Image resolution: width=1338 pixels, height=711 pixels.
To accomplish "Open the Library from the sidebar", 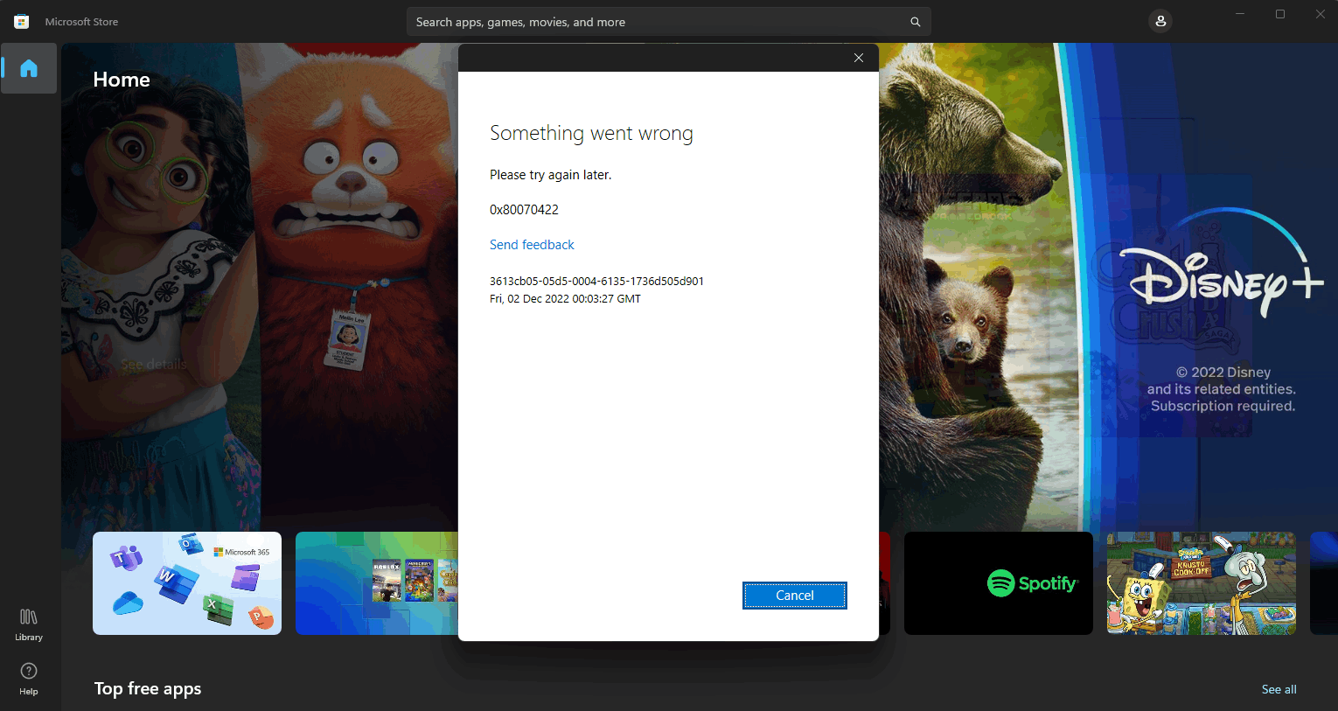I will 28,623.
